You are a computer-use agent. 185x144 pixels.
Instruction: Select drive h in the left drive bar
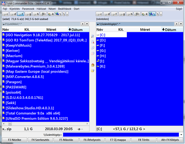pyautogui.click(x=36, y=14)
